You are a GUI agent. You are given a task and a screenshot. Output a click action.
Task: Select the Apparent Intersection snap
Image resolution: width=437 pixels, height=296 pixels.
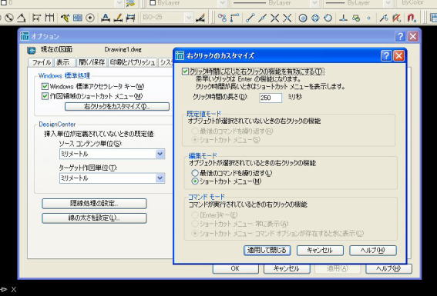287,18
